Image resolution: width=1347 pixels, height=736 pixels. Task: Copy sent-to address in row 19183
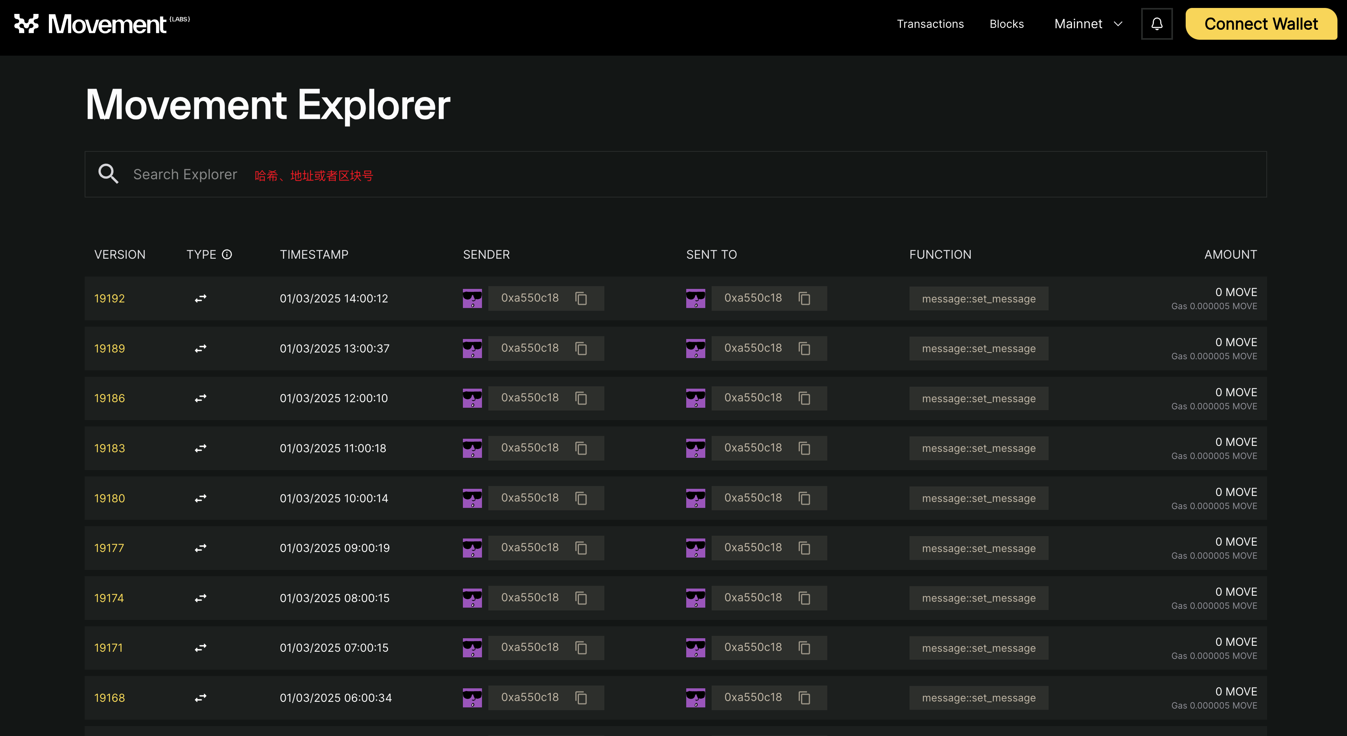(x=804, y=448)
